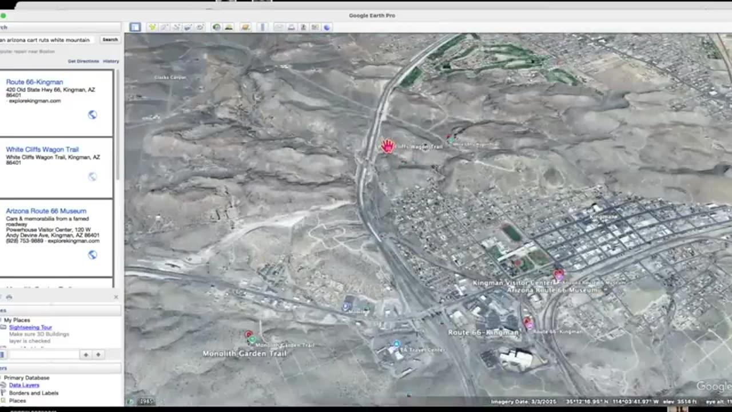Open search History
Image resolution: width=732 pixels, height=412 pixels.
tap(111, 61)
